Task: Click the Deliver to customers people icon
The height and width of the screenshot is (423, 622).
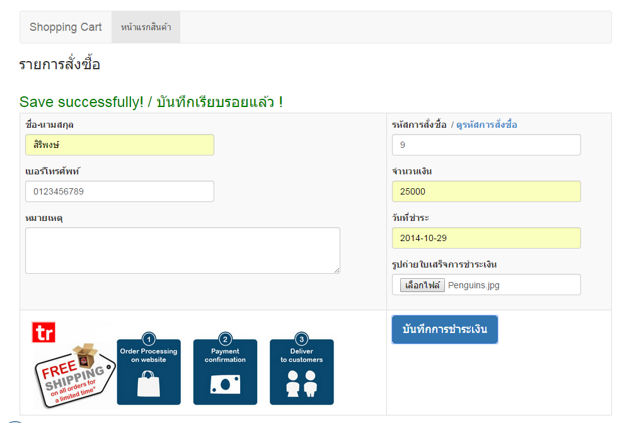Action: point(301,383)
